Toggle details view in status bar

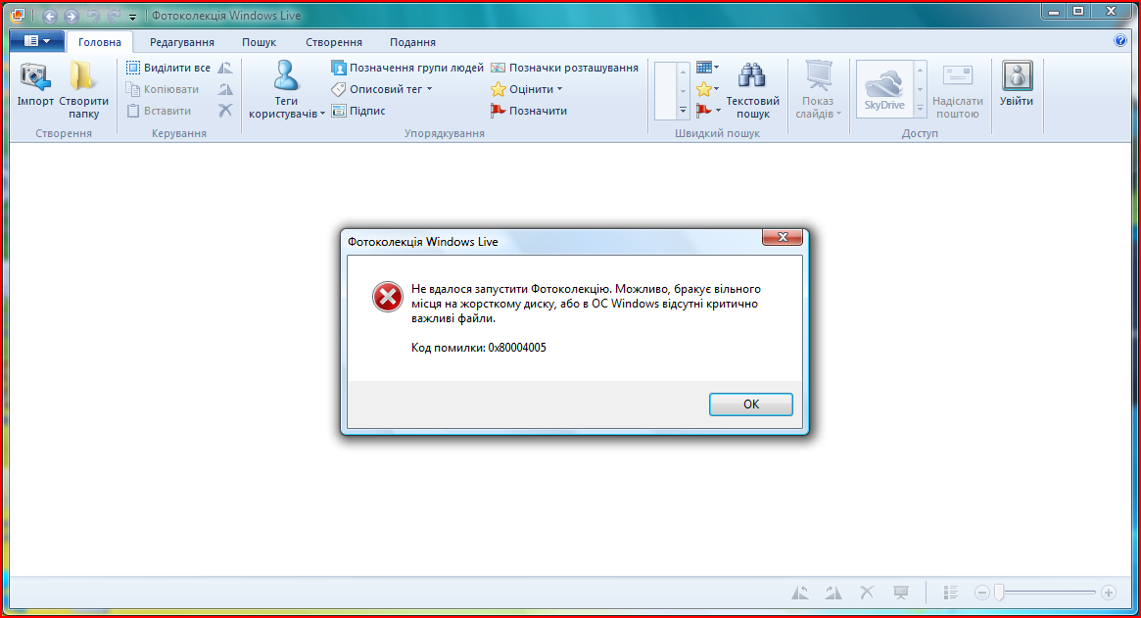tap(950, 594)
